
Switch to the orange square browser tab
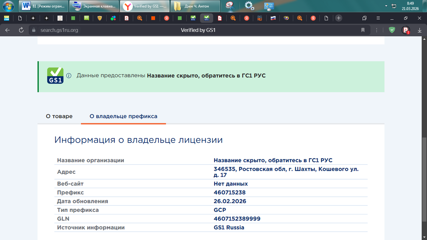(x=153, y=18)
